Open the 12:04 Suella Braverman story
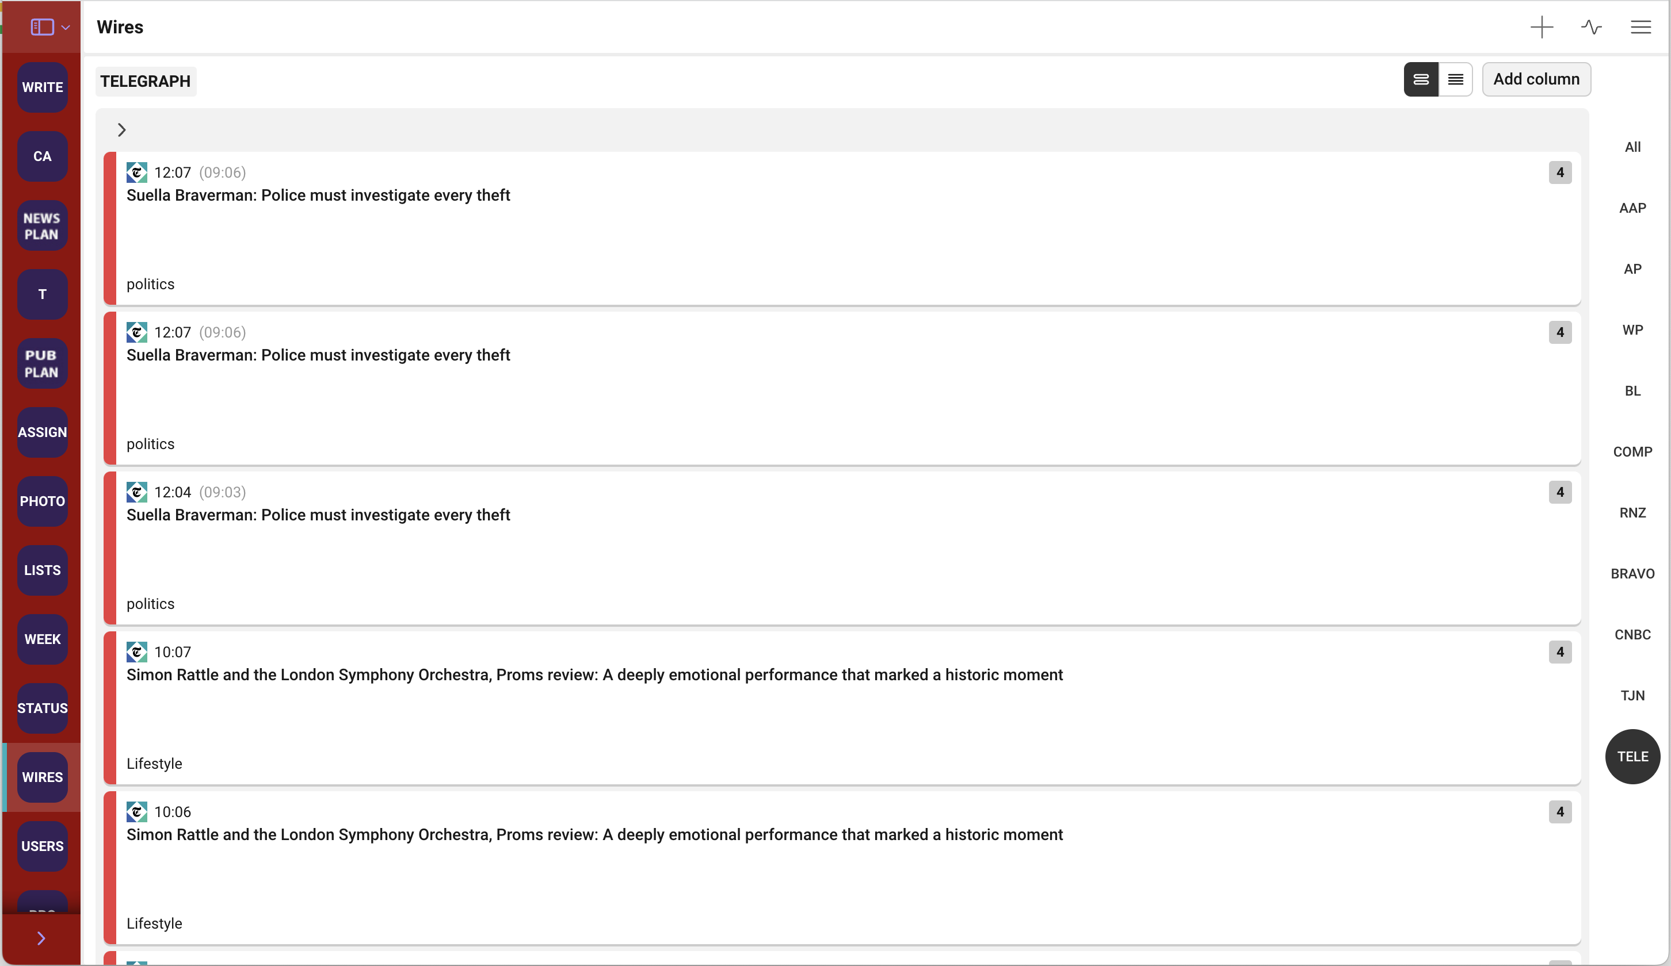This screenshot has width=1671, height=966. (318, 515)
